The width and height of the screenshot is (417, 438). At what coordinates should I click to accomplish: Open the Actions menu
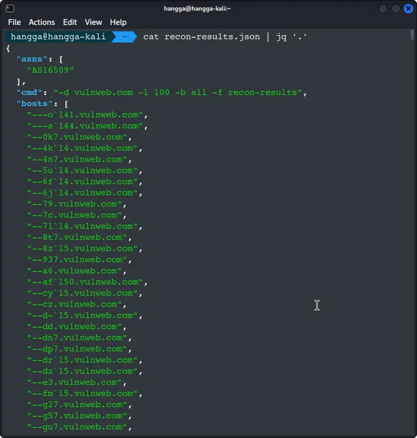41,22
